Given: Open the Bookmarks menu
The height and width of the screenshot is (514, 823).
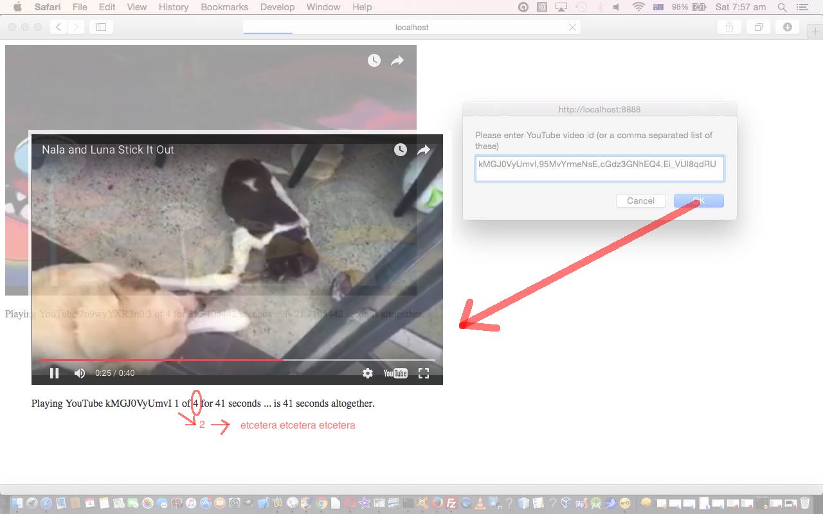Looking at the screenshot, I should click(224, 7).
